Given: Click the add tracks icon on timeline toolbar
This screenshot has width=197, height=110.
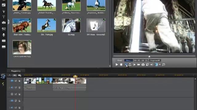Looking at the screenshot, I should pyautogui.click(x=20, y=75).
